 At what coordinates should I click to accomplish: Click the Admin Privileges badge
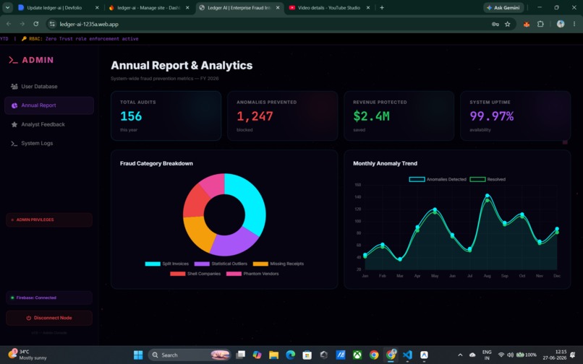(x=49, y=220)
